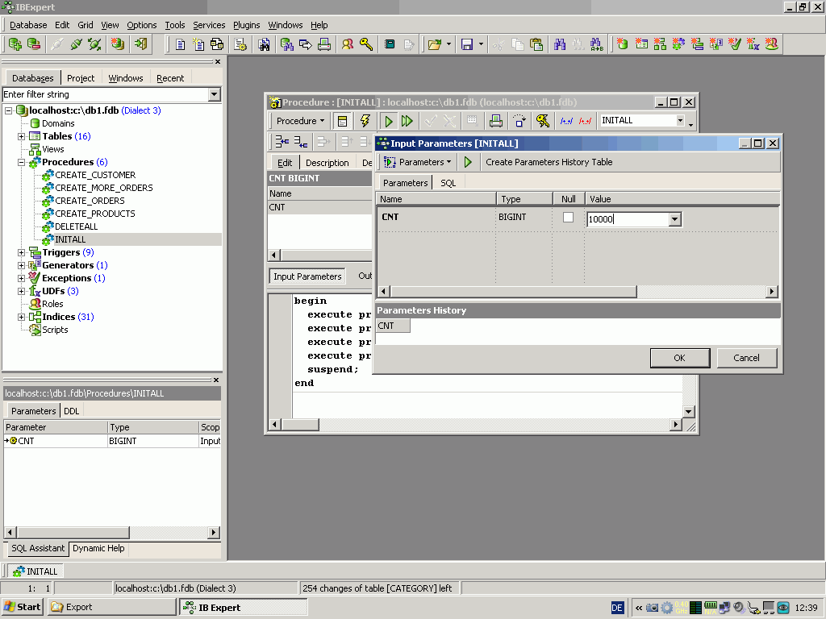Select CREATE_CUSTOMER procedure in tree
The width and height of the screenshot is (826, 619).
tap(95, 175)
